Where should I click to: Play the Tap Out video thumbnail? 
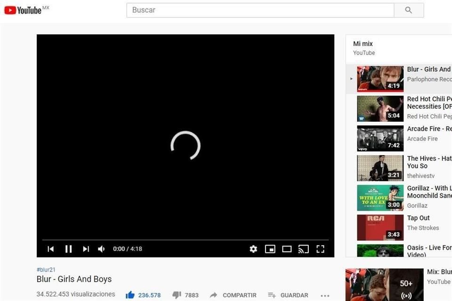point(380,227)
